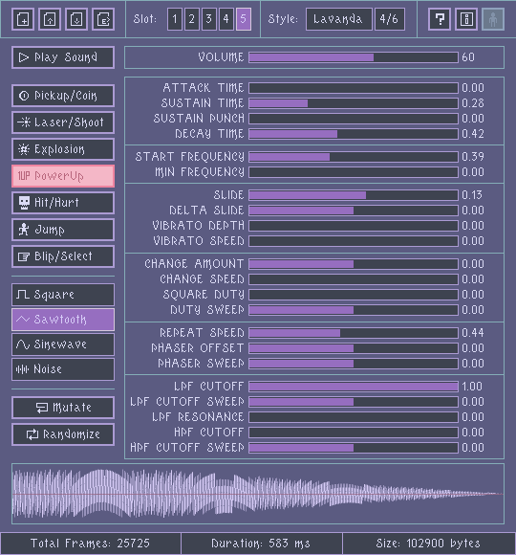
Task: Click the save sound file icon
Action: coord(76,19)
